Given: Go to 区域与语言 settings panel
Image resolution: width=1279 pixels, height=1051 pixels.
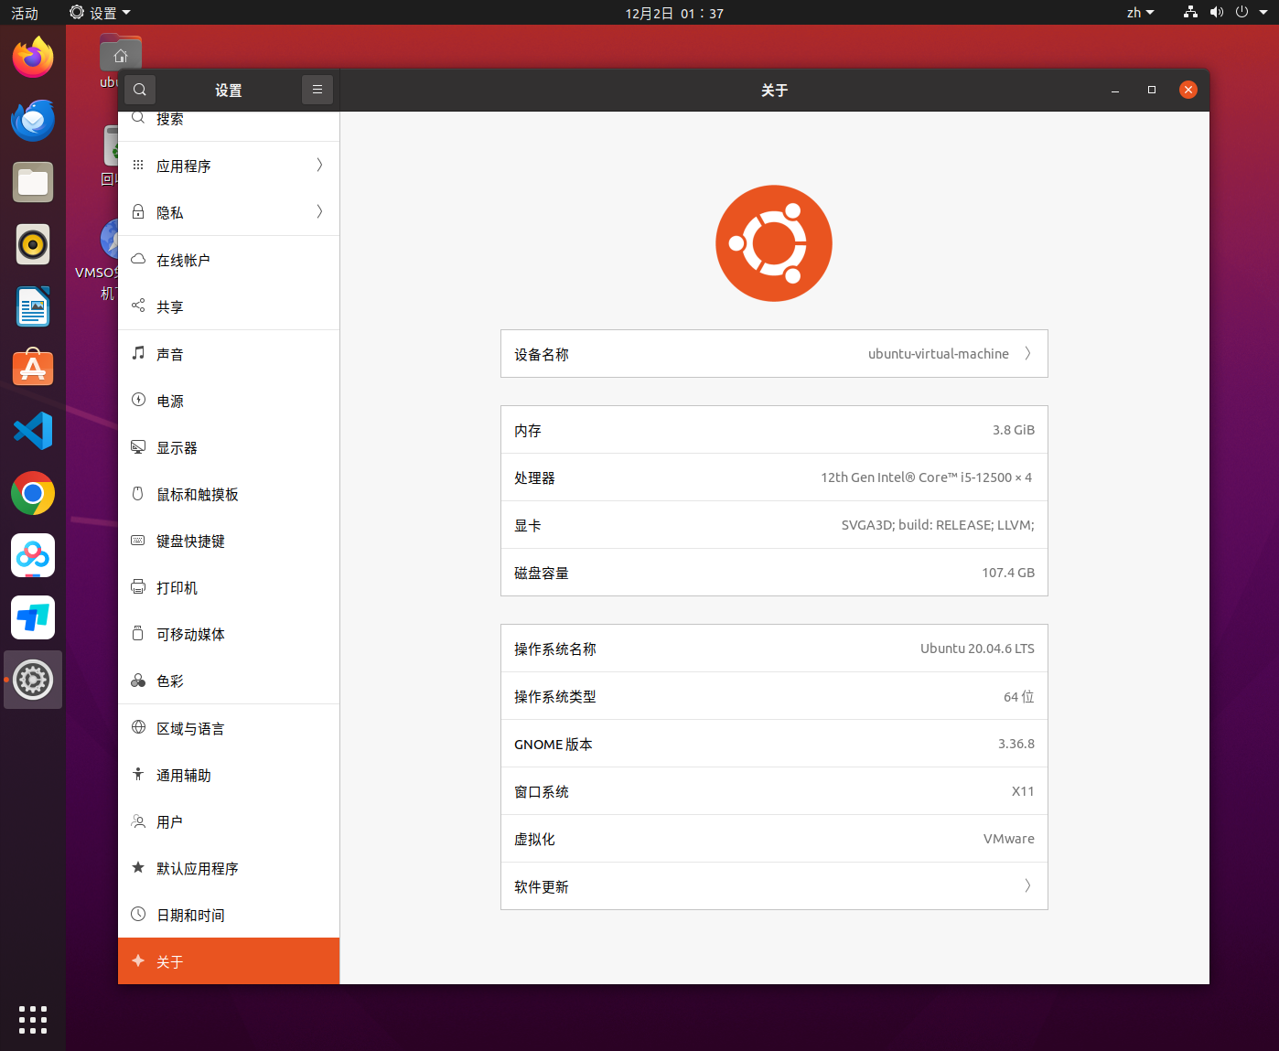Looking at the screenshot, I should (x=229, y=728).
